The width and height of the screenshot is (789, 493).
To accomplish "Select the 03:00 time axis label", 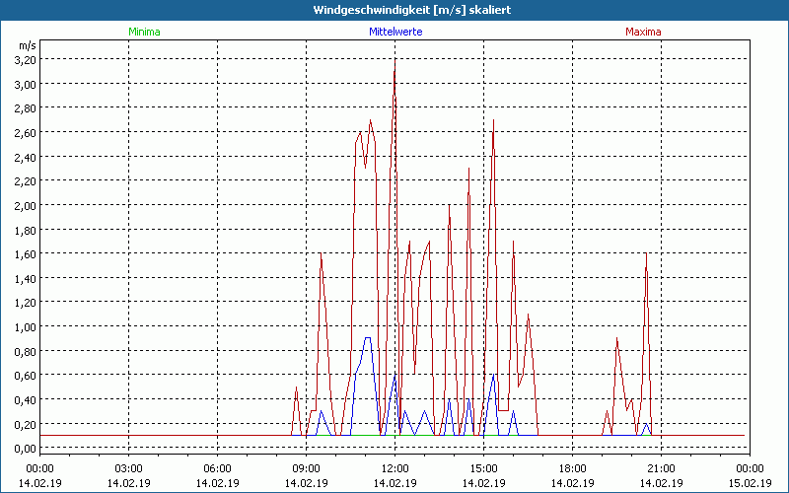I will 128,468.
